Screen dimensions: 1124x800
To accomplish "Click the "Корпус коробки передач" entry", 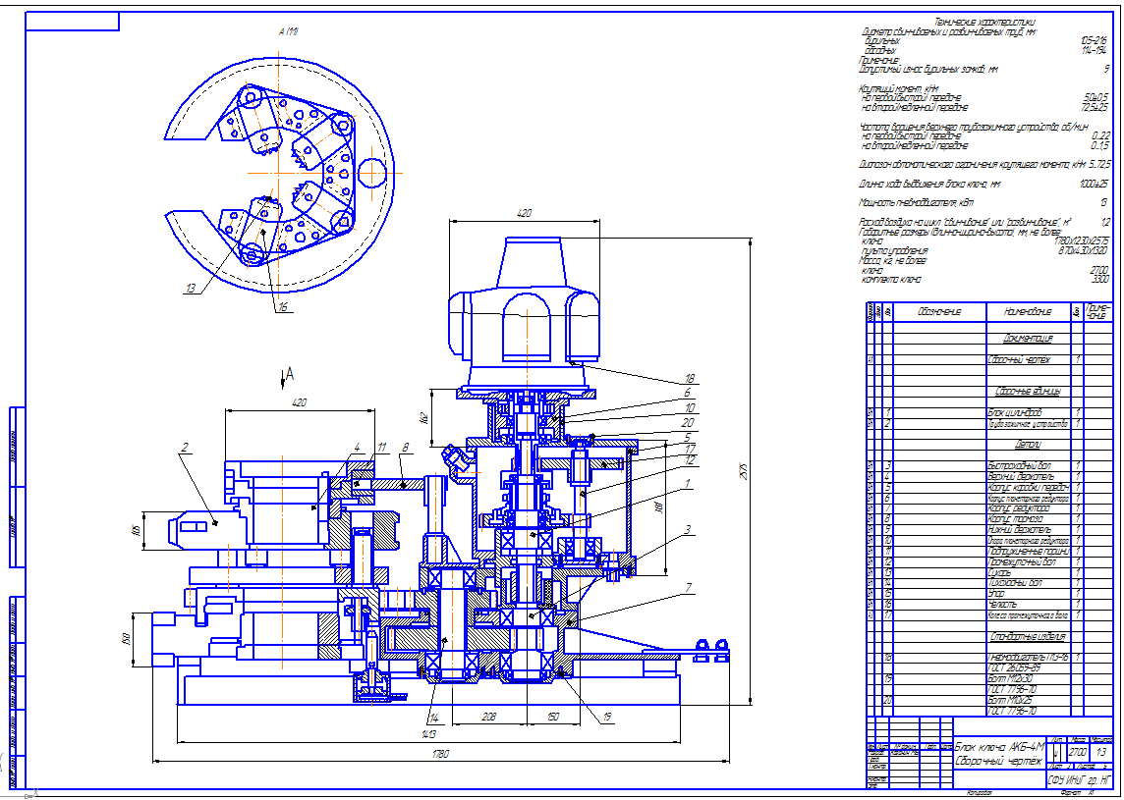I will point(1028,488).
